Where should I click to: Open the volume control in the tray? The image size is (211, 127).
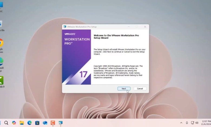pyautogui.click(x=197, y=123)
